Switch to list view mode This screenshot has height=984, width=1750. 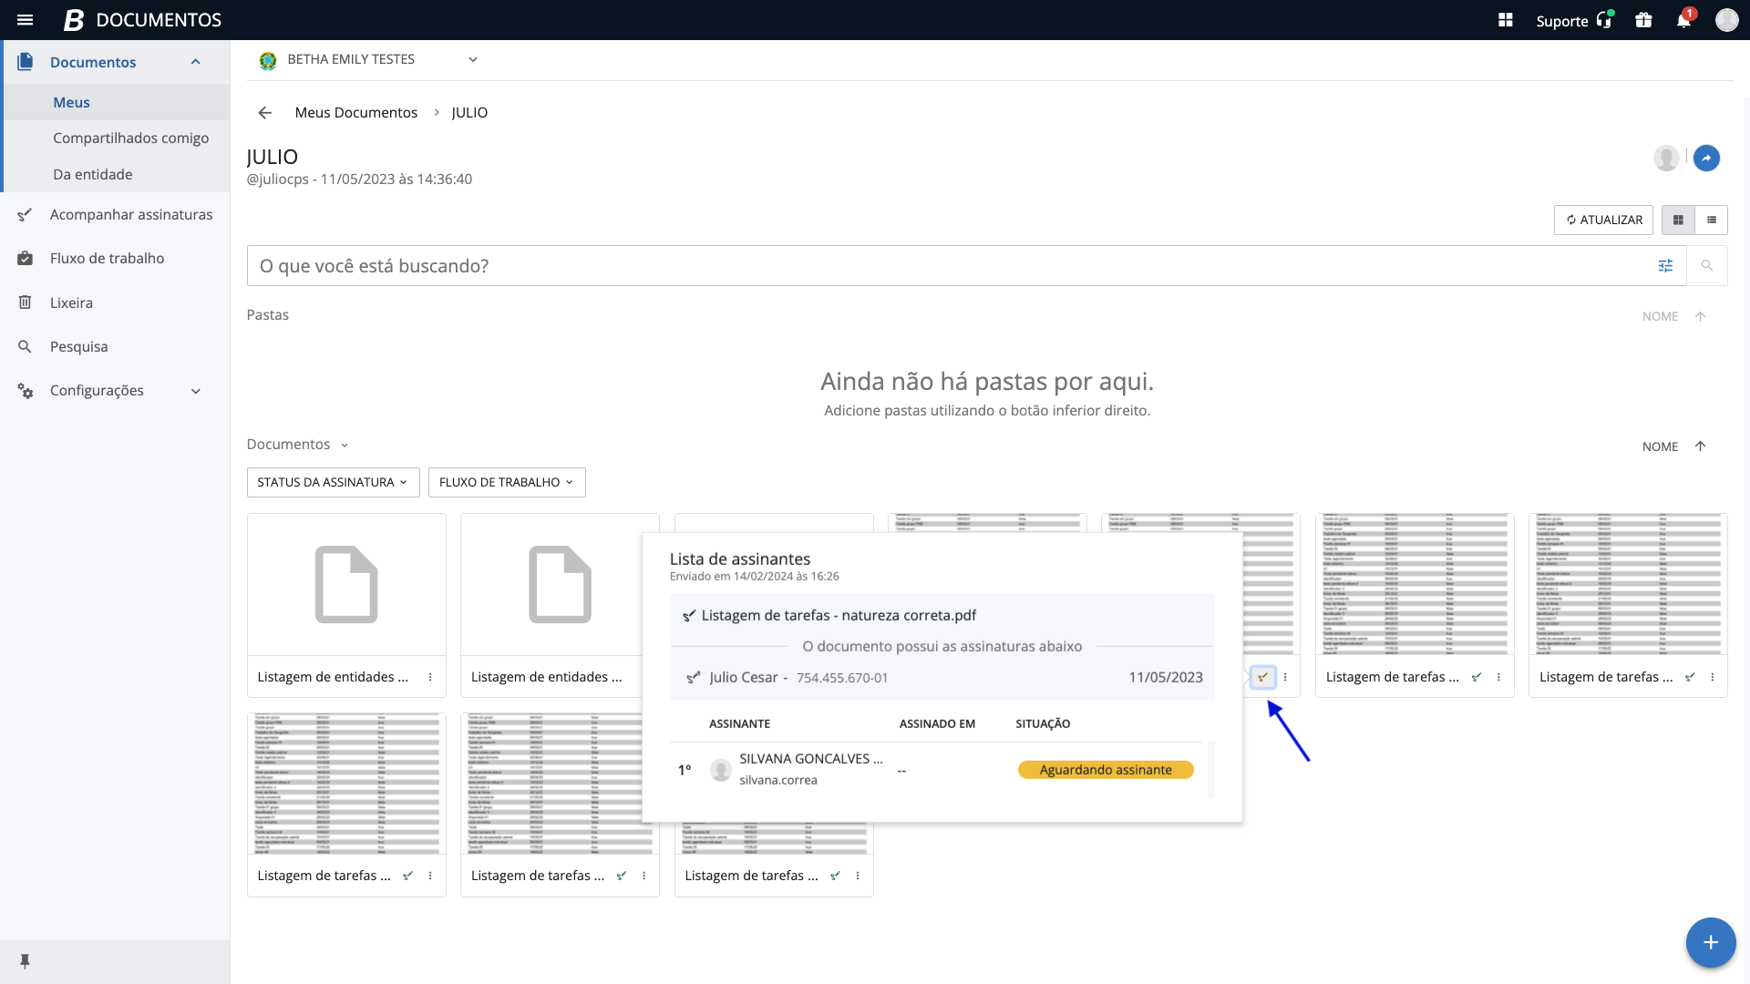point(1712,220)
